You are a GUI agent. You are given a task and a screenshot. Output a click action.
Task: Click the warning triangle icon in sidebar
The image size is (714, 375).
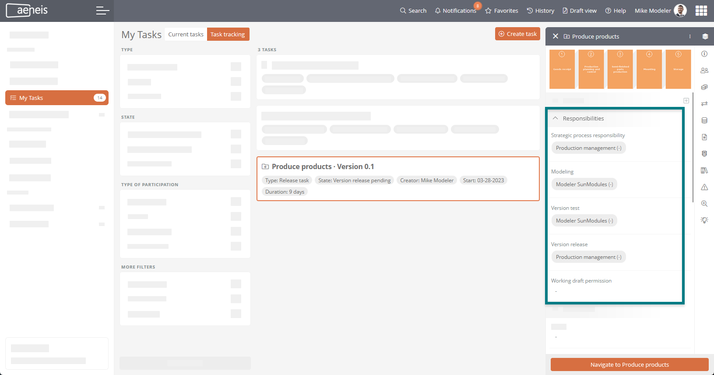pyautogui.click(x=704, y=187)
